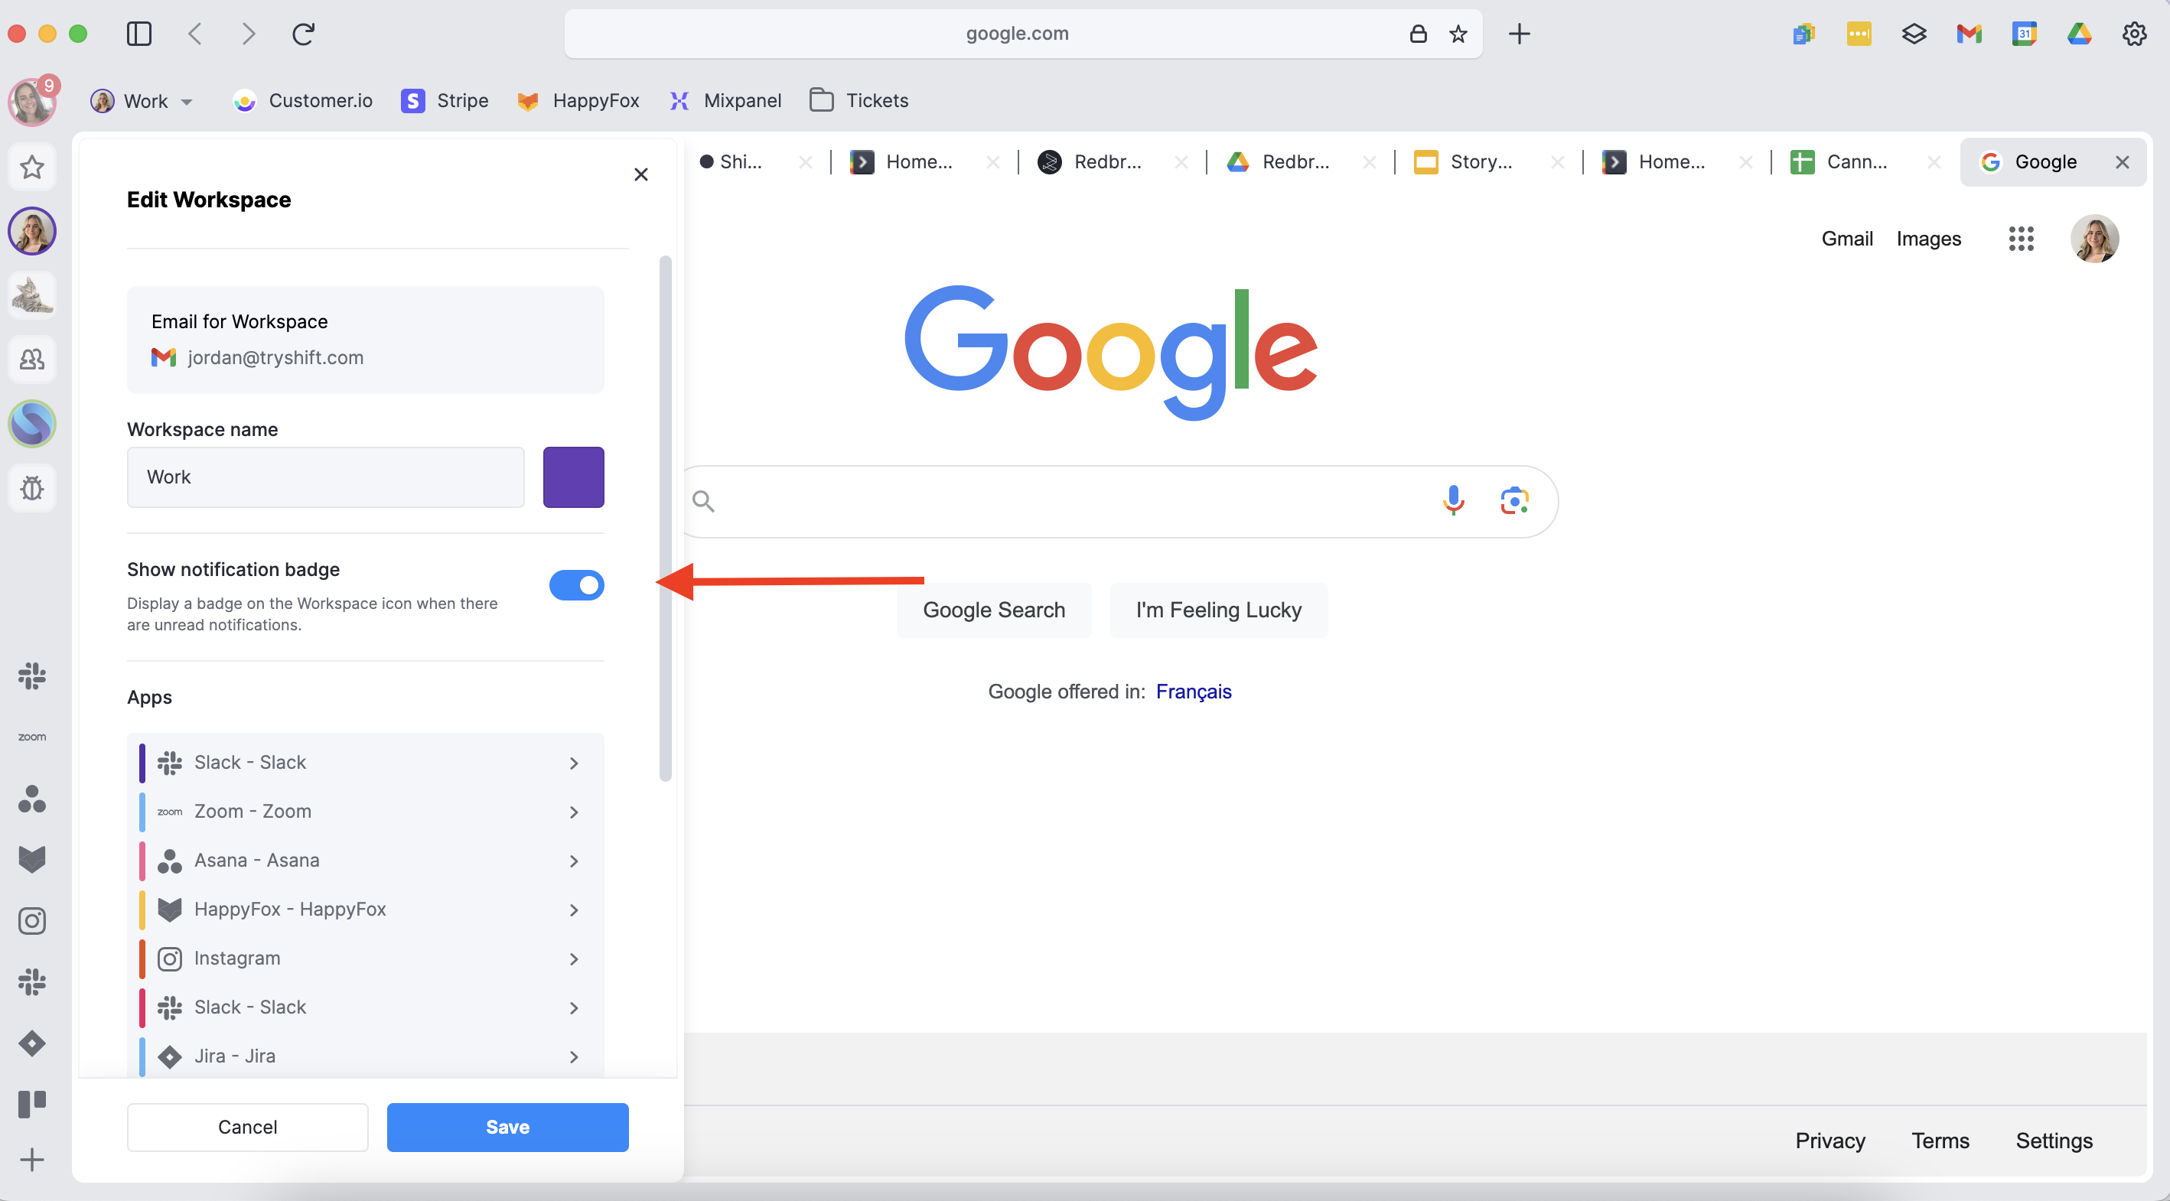Expand the HappyFox - HappyFox app row
2170x1201 pixels.
(366, 909)
